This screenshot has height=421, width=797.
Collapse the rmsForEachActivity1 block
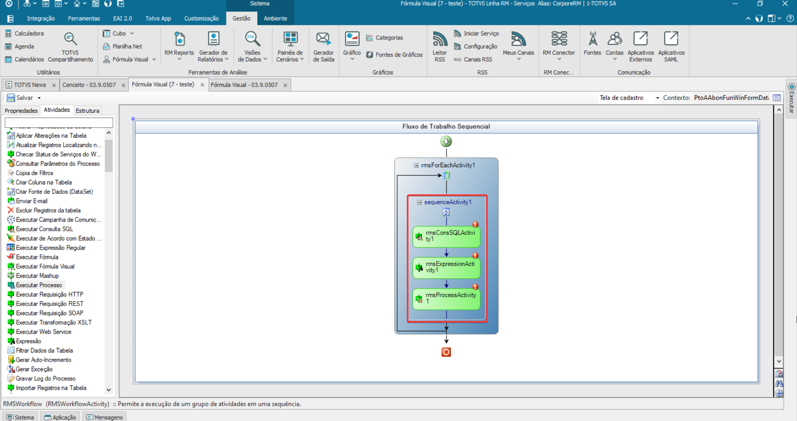(416, 165)
